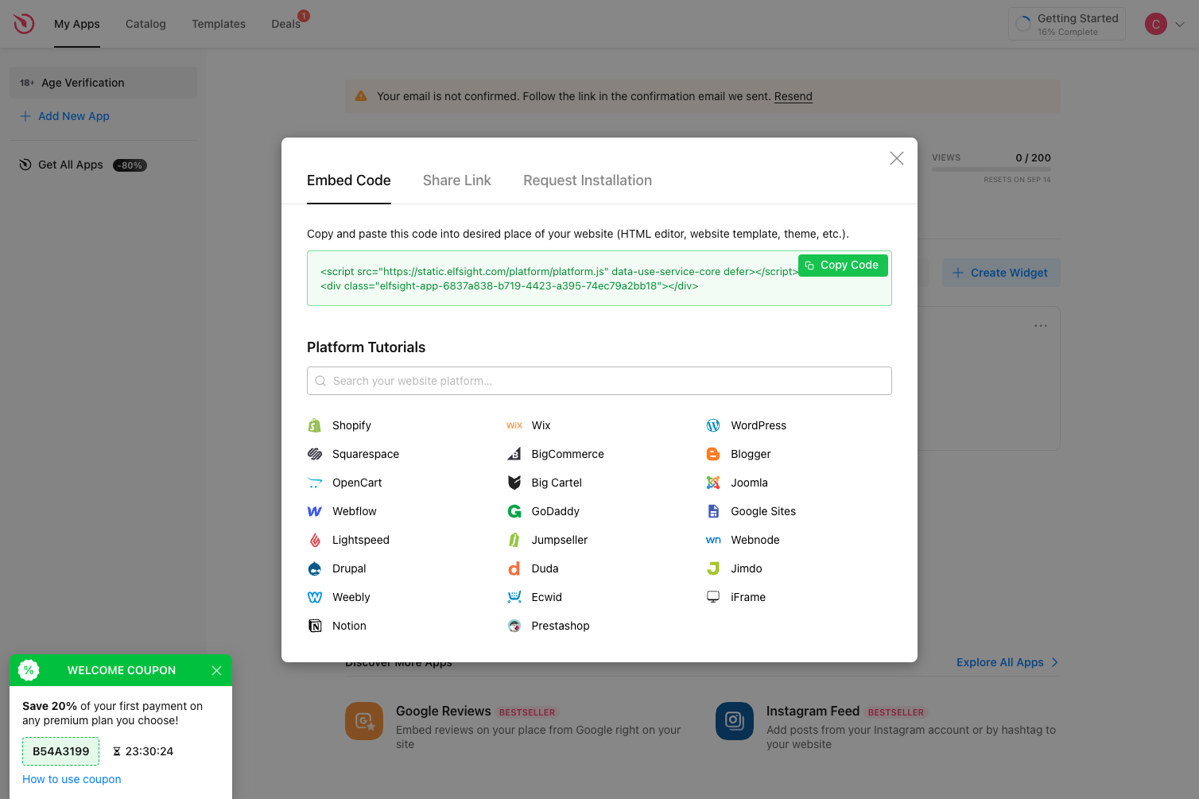Select the Jimdo logo icon
Image resolution: width=1199 pixels, height=799 pixels.
[713, 568]
